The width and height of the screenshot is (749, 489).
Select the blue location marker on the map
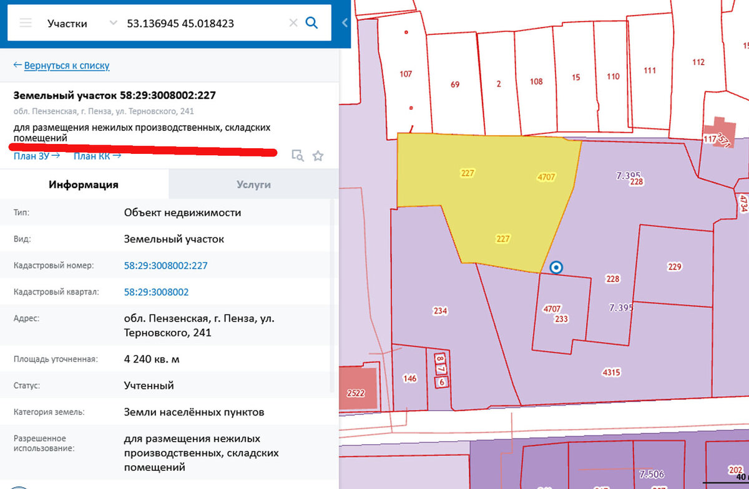click(x=556, y=268)
